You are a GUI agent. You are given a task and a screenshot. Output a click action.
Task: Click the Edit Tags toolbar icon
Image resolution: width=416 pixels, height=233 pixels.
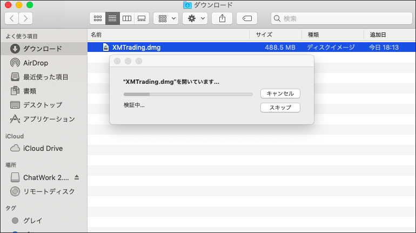coord(247,18)
